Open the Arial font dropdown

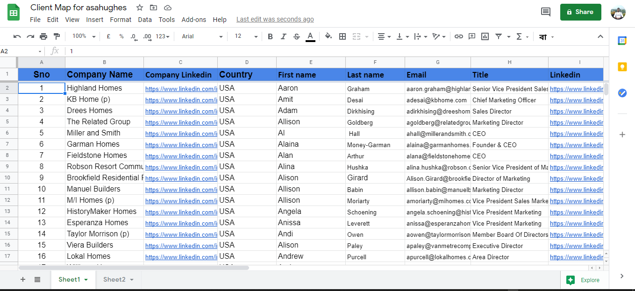coord(202,36)
